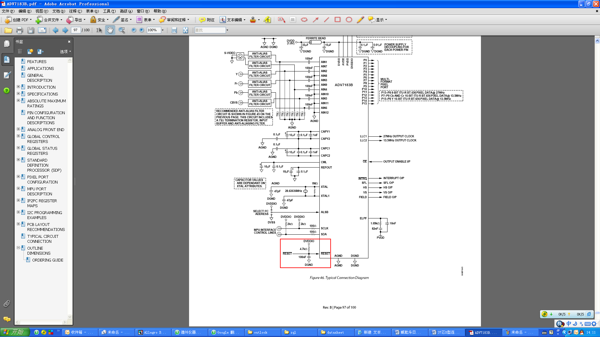Viewport: 600px width, 337px height.
Task: Go to the next page arrow
Action: (65, 30)
